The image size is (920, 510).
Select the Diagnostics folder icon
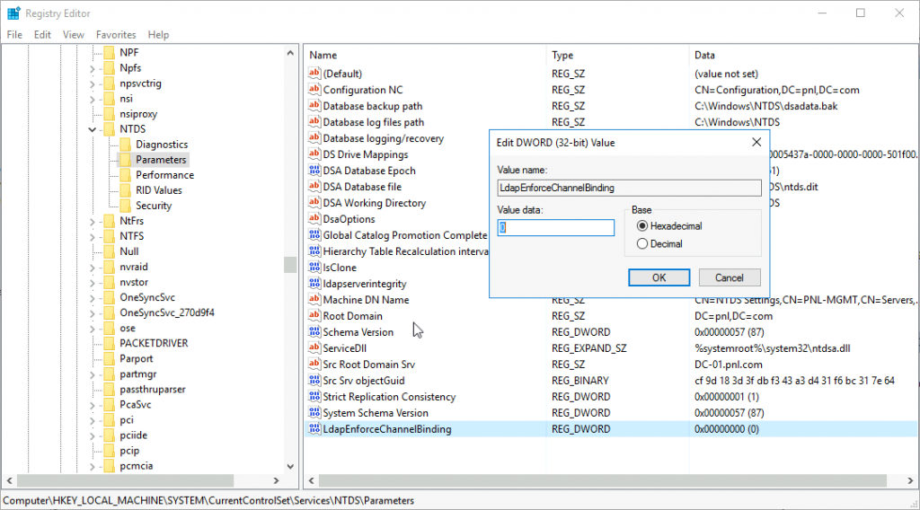tap(125, 145)
